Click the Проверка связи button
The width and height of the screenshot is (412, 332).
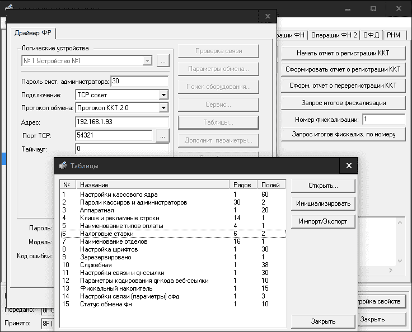218,51
